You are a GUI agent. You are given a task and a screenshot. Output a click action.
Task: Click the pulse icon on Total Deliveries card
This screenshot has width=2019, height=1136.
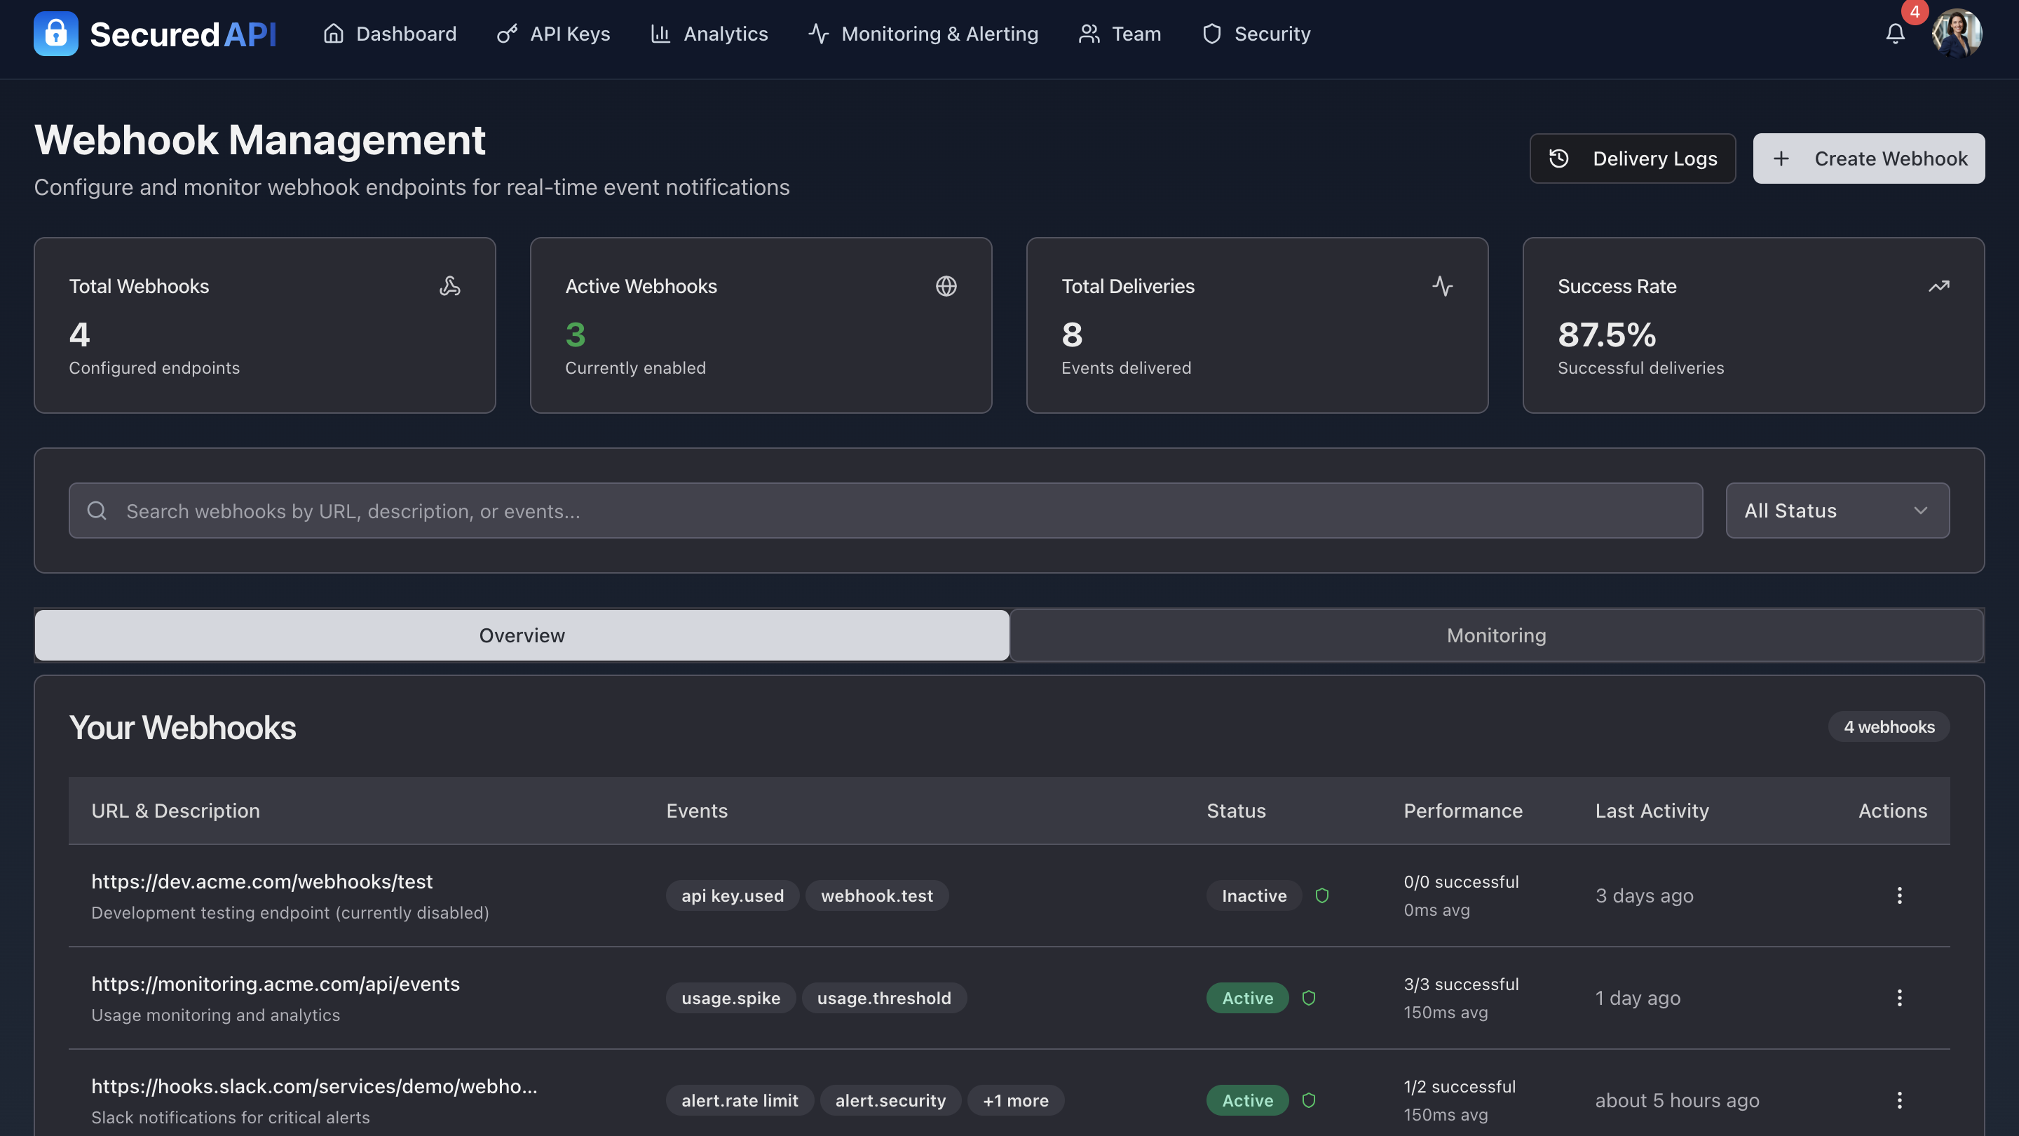pyautogui.click(x=1443, y=286)
